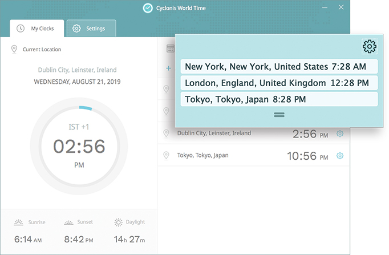Click the circular 02:56 PM clock dial
Screen dimensions: 389x255
pyautogui.click(x=79, y=147)
